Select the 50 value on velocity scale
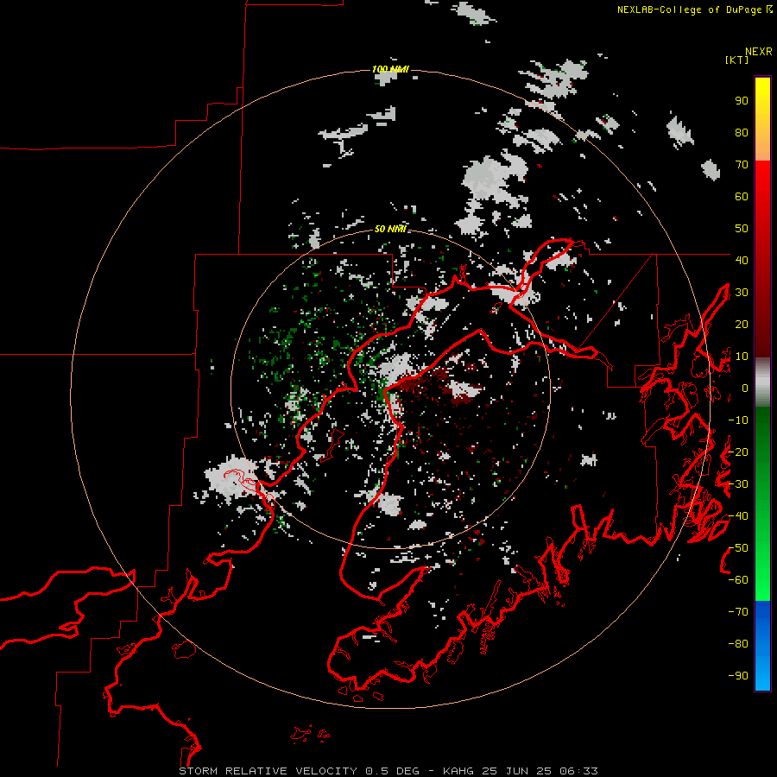 tap(742, 229)
